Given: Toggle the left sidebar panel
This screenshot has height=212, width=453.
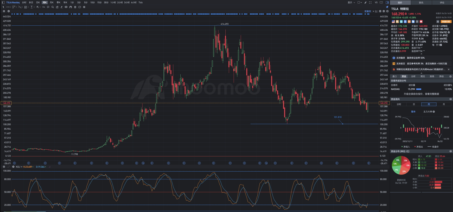Looking at the screenshot, I should pyautogui.click(x=3, y=3).
